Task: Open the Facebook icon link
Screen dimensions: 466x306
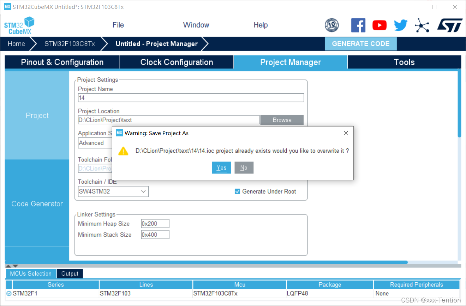Action: 358,25
